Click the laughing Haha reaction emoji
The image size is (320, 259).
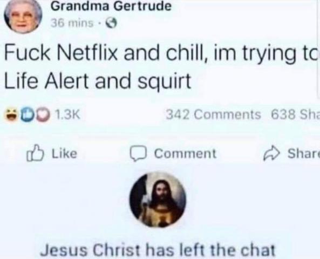(x=11, y=115)
